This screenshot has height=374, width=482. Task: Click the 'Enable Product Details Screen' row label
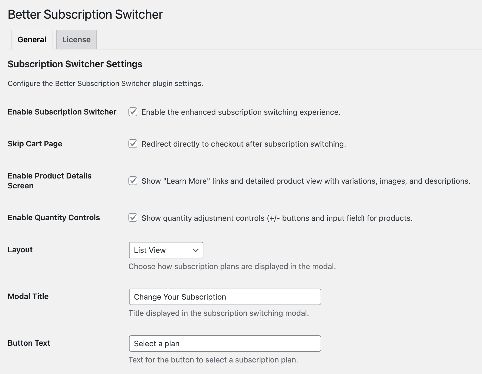50,181
